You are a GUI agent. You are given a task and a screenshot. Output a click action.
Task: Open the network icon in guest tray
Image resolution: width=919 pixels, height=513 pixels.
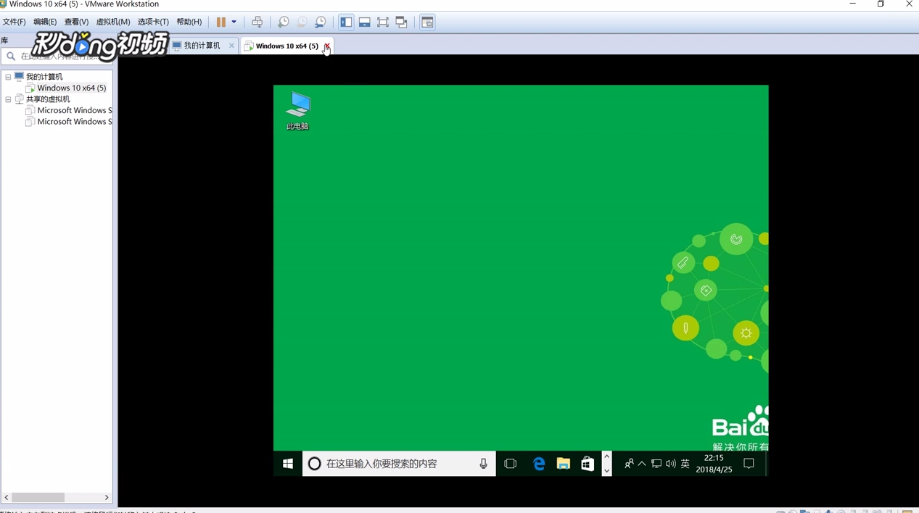[x=656, y=464]
